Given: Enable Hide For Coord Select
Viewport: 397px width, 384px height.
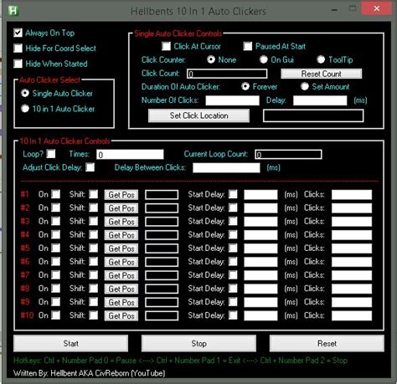Looking at the screenshot, I should pyautogui.click(x=18, y=48).
